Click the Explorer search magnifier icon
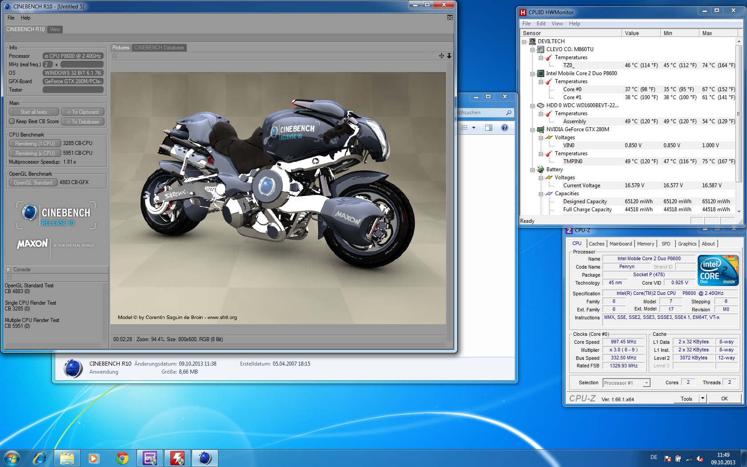 tap(509, 113)
